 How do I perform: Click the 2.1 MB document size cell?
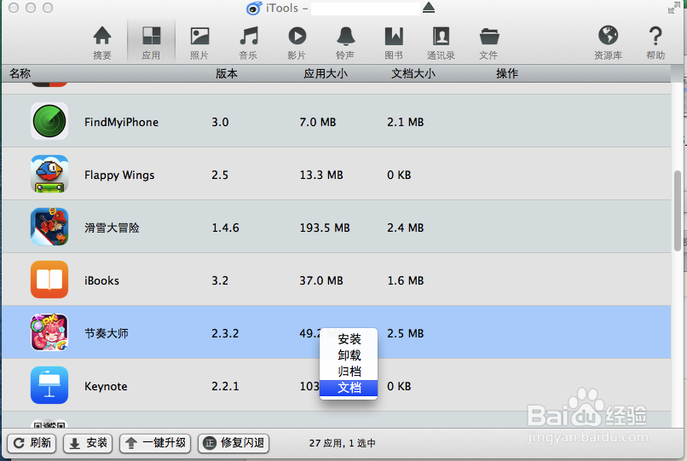405,122
